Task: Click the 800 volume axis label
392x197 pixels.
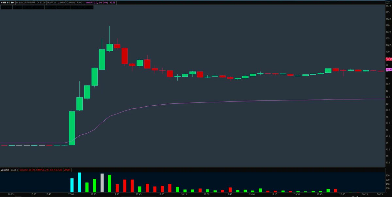Action: click(x=387, y=175)
